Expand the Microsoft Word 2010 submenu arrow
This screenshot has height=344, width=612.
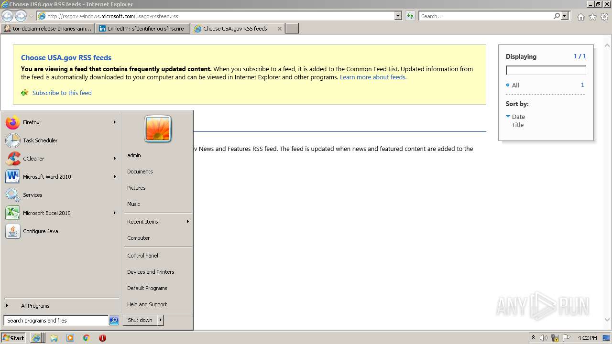click(115, 177)
